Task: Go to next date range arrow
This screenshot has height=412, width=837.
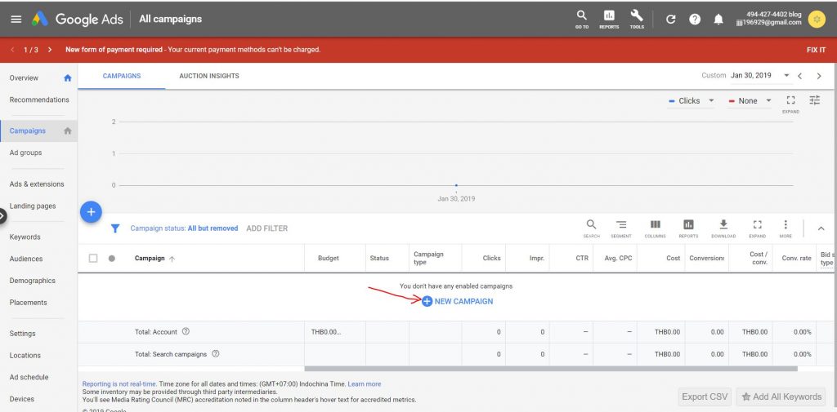Action: pyautogui.click(x=819, y=76)
